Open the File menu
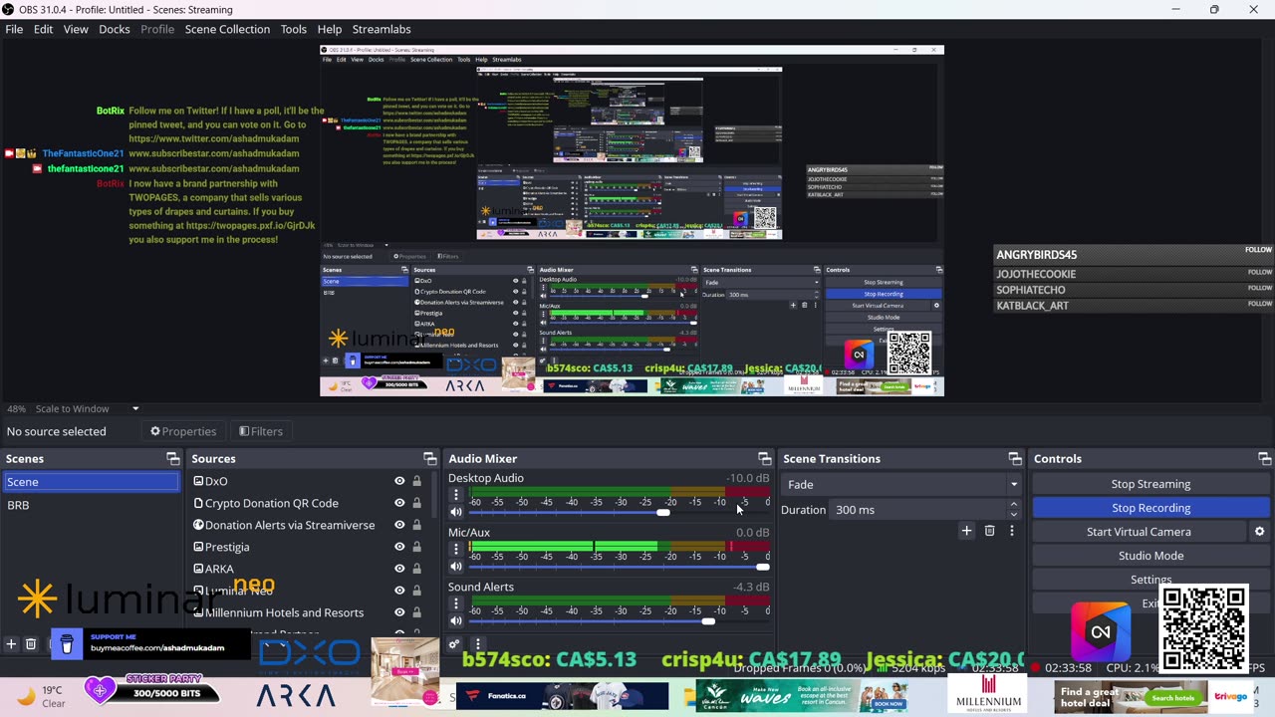This screenshot has width=1275, height=717. [x=14, y=29]
